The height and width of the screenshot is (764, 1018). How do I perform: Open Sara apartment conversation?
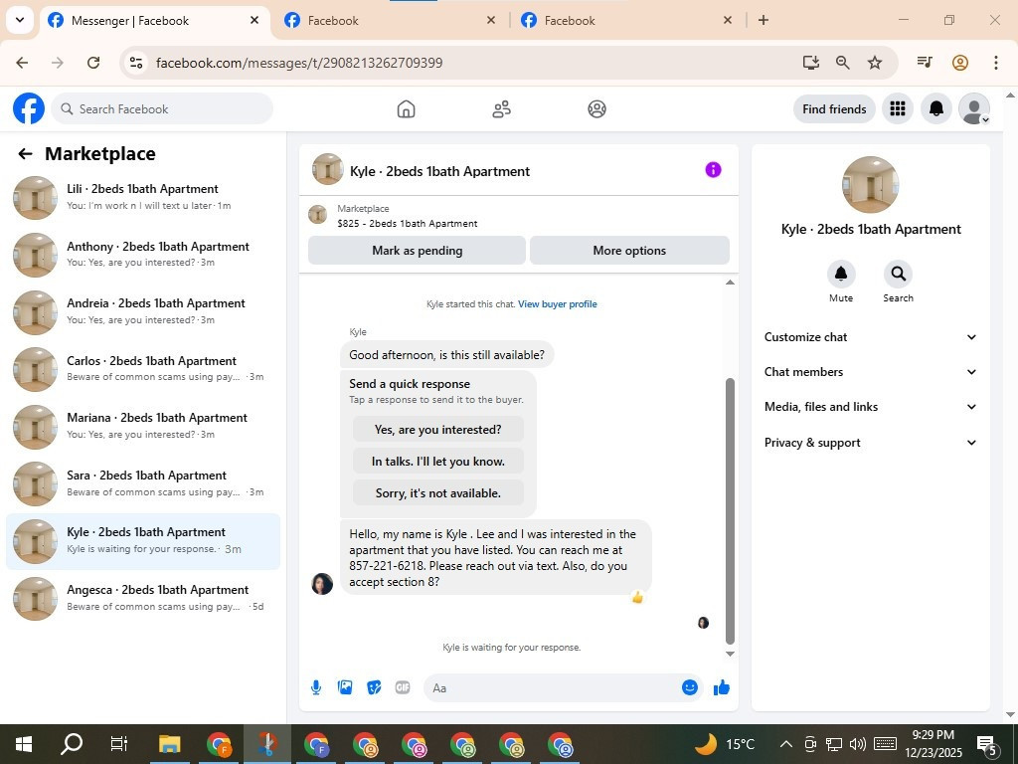click(x=143, y=483)
